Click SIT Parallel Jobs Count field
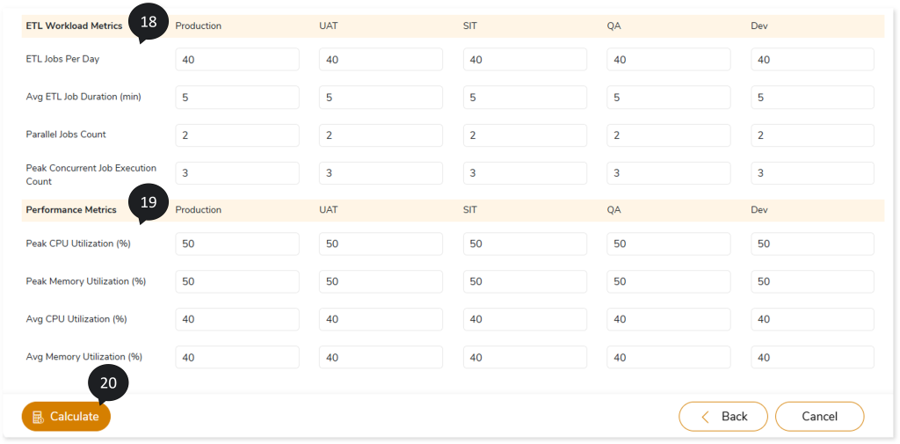The image size is (900, 444). (525, 135)
